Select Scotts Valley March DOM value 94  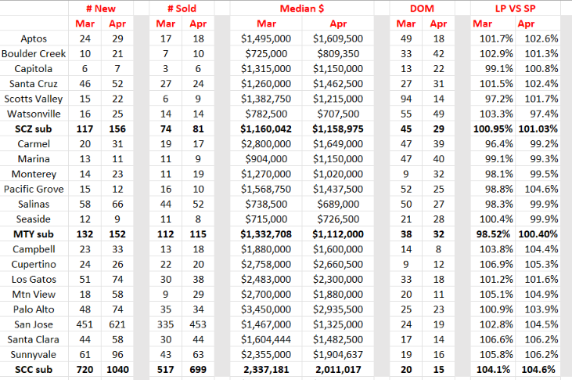coord(406,99)
